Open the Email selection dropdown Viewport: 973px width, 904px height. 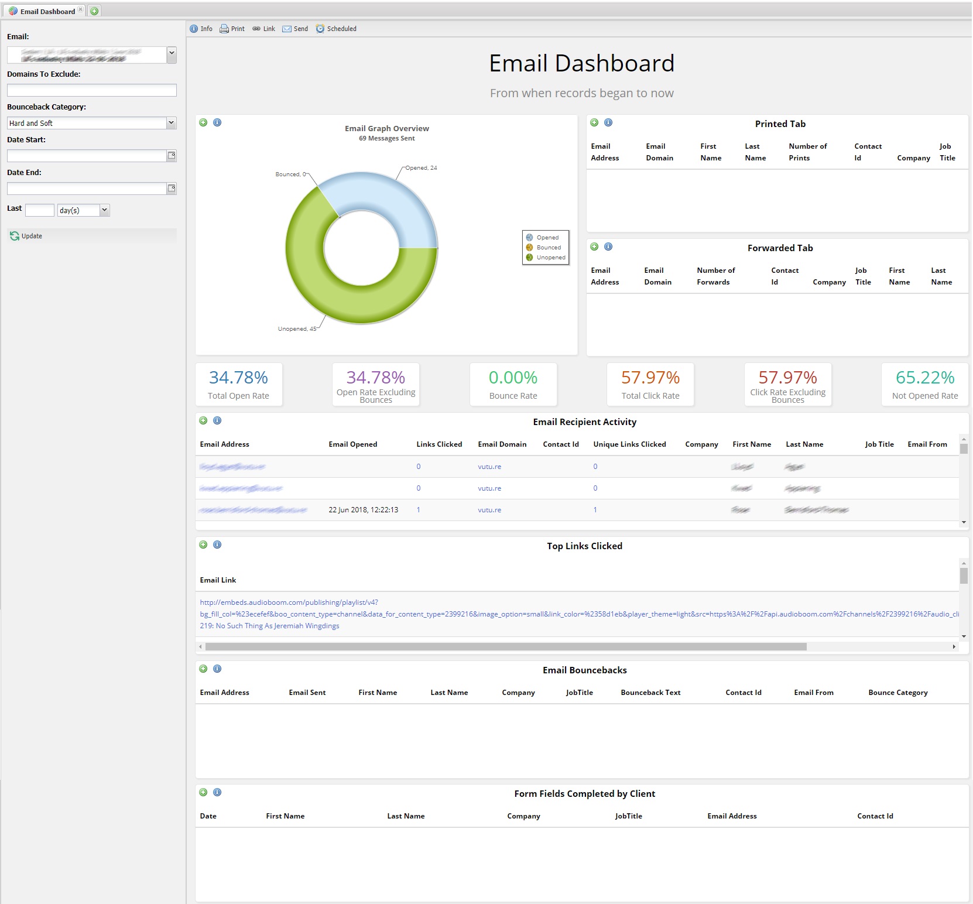tap(171, 56)
